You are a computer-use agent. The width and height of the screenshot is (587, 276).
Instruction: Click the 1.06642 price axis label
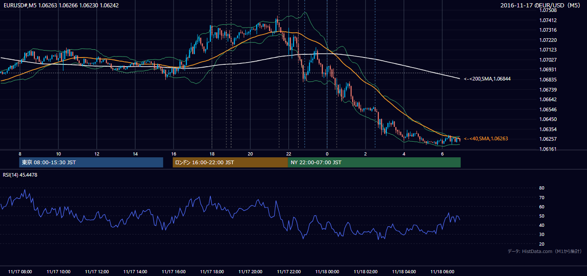547,99
